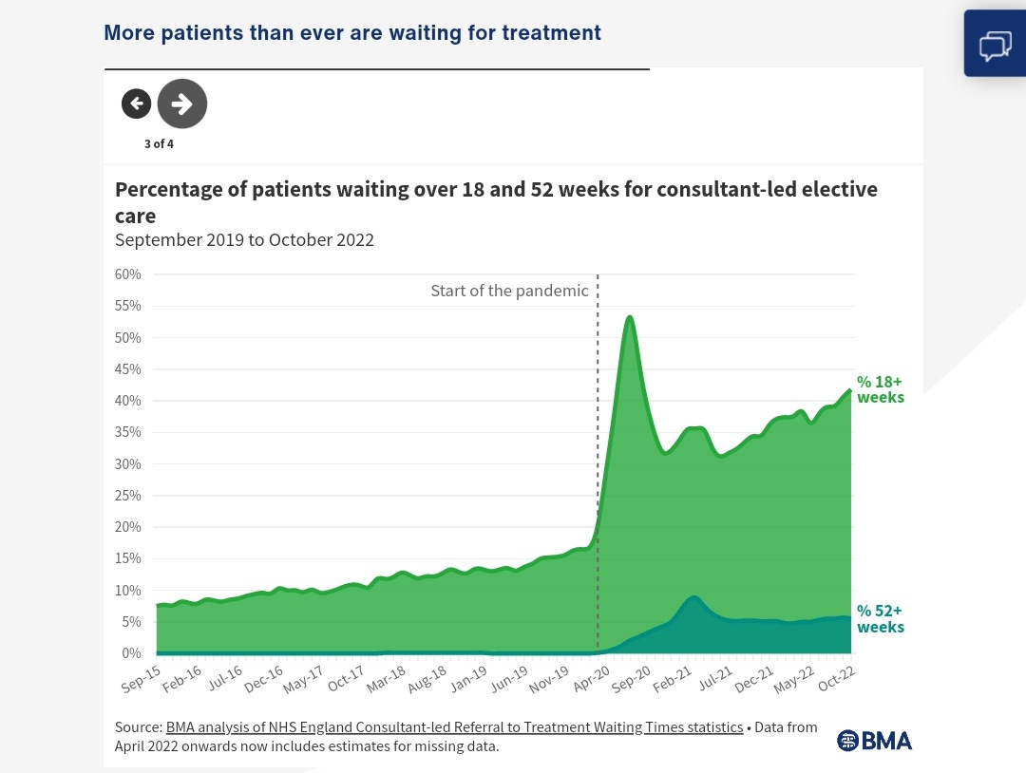Click the 60% gridline label on the y-axis

point(127,273)
